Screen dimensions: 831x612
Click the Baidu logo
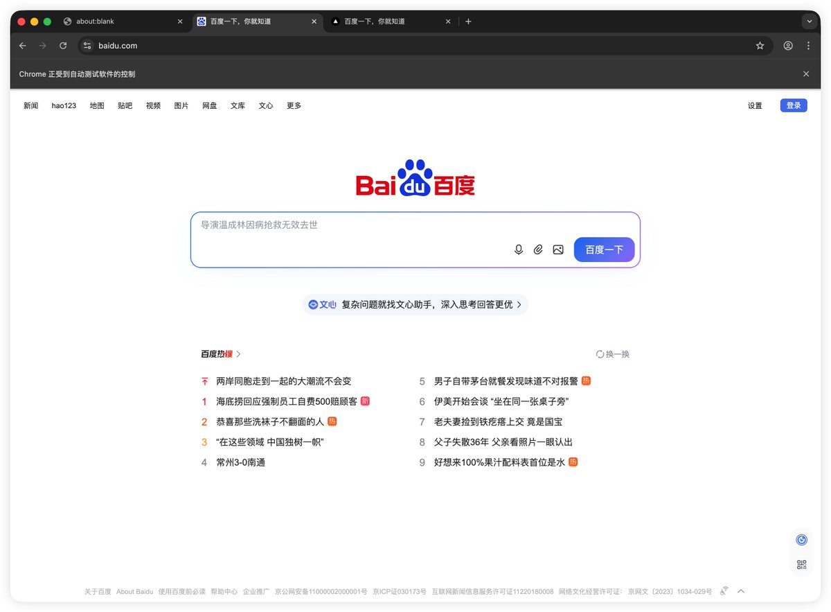click(415, 178)
